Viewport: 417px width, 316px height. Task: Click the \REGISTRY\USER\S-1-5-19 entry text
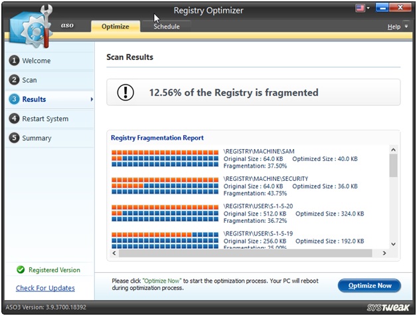coord(258,234)
